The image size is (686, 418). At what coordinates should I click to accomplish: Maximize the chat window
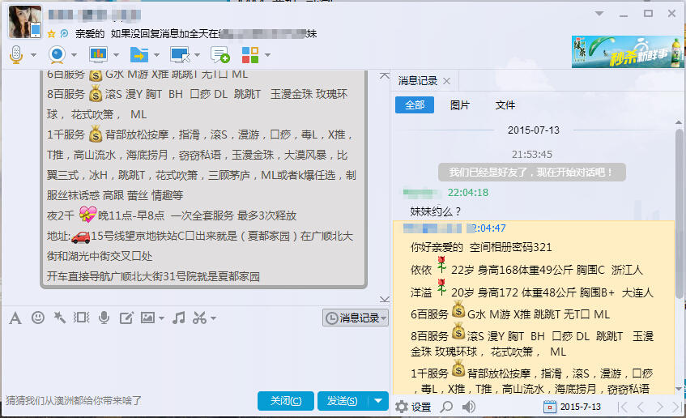pos(649,14)
